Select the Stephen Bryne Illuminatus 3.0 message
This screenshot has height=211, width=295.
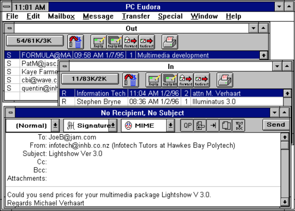171,102
